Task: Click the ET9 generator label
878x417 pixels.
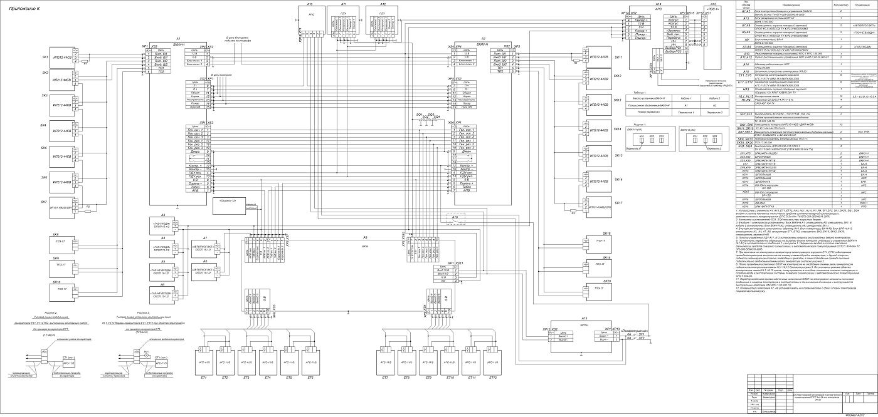Action: click(x=428, y=378)
